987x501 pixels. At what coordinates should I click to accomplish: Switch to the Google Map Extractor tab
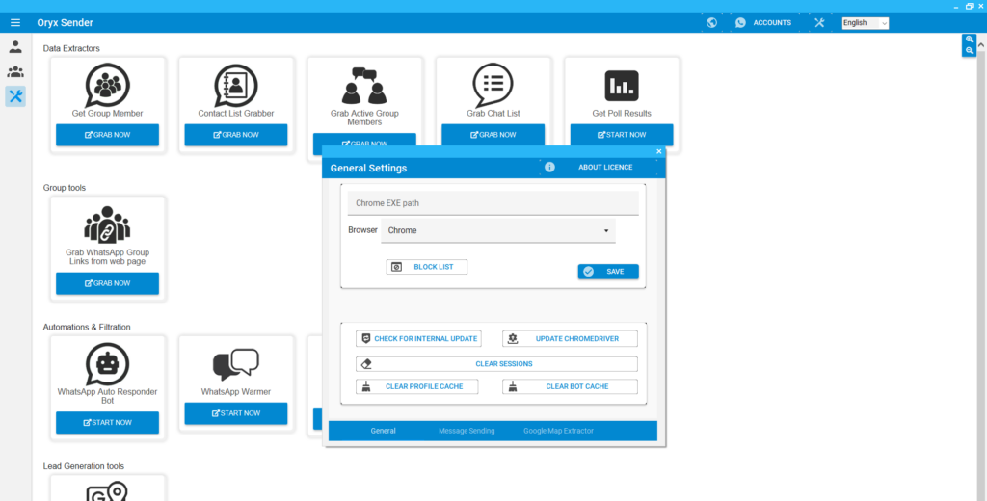[558, 431]
